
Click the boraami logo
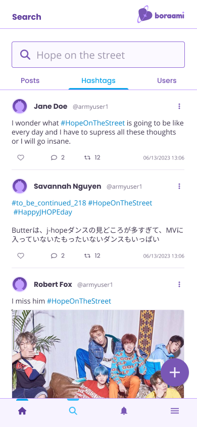[161, 15]
